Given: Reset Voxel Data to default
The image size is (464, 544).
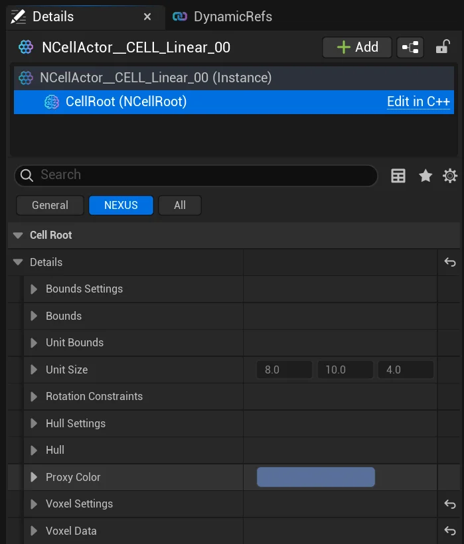Looking at the screenshot, I should (x=450, y=531).
